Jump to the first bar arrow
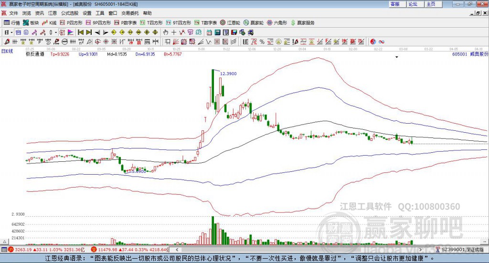The width and height of the screenshot is (489, 263). tap(80, 32)
